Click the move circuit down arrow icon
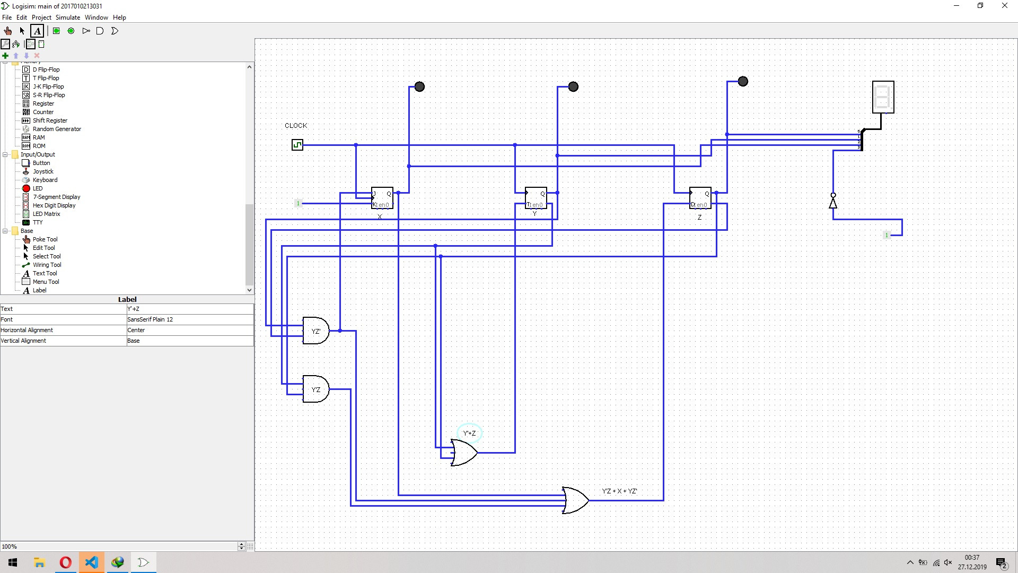Screen dimensions: 1018x573 (27, 55)
